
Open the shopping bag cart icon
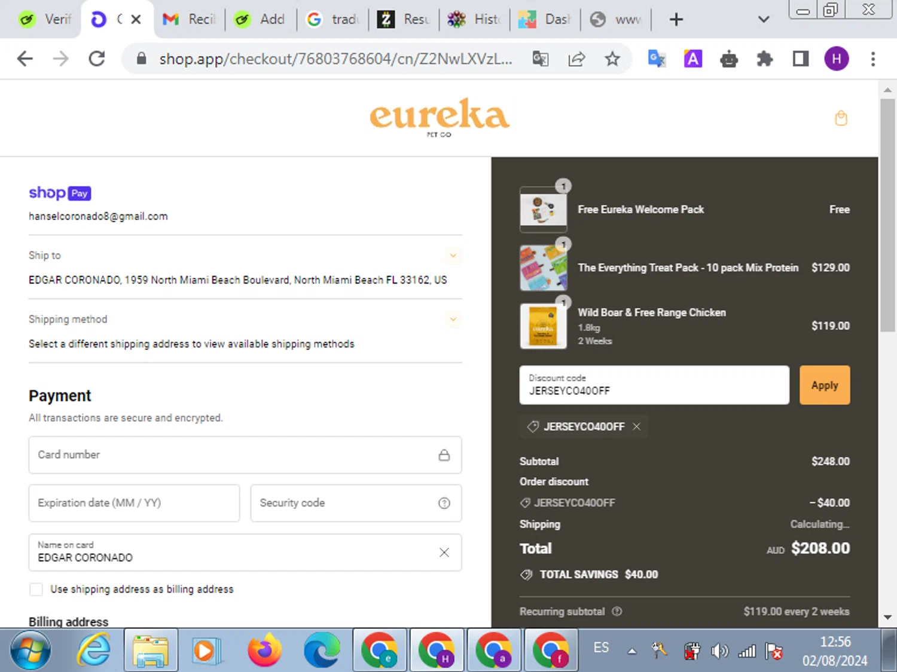pos(841,118)
